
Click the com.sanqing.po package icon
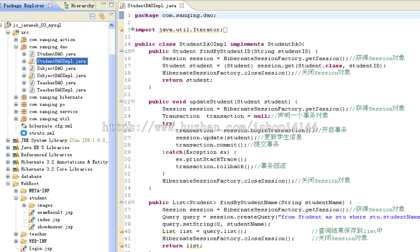24,104
